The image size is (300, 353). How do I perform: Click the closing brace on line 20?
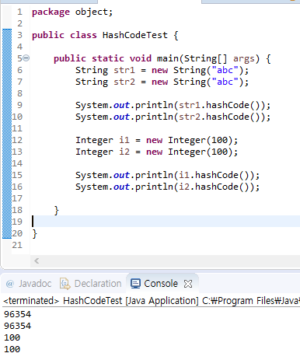coord(35,233)
